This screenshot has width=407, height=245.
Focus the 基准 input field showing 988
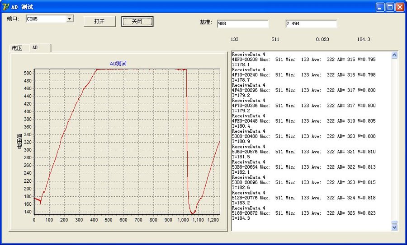(x=242, y=24)
